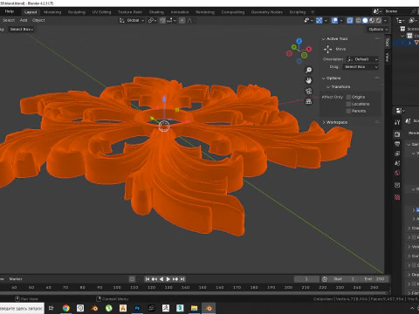Screen dimensions: 419x314
Task: Jump to timeline end
Action: [x=182, y=279]
